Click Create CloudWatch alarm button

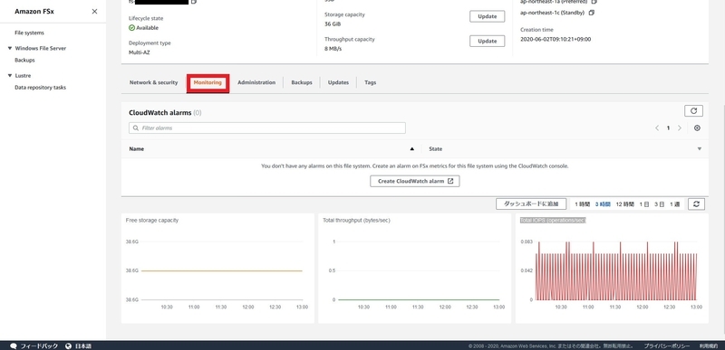tap(415, 181)
